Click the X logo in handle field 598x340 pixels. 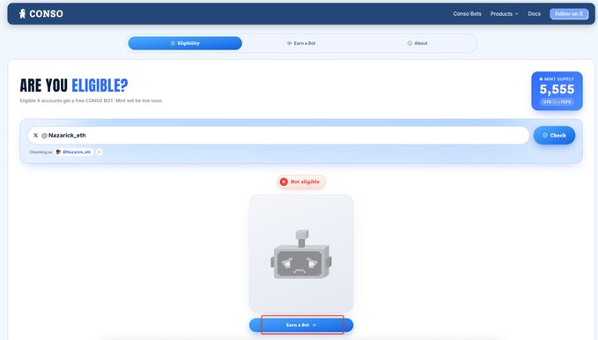coord(36,136)
